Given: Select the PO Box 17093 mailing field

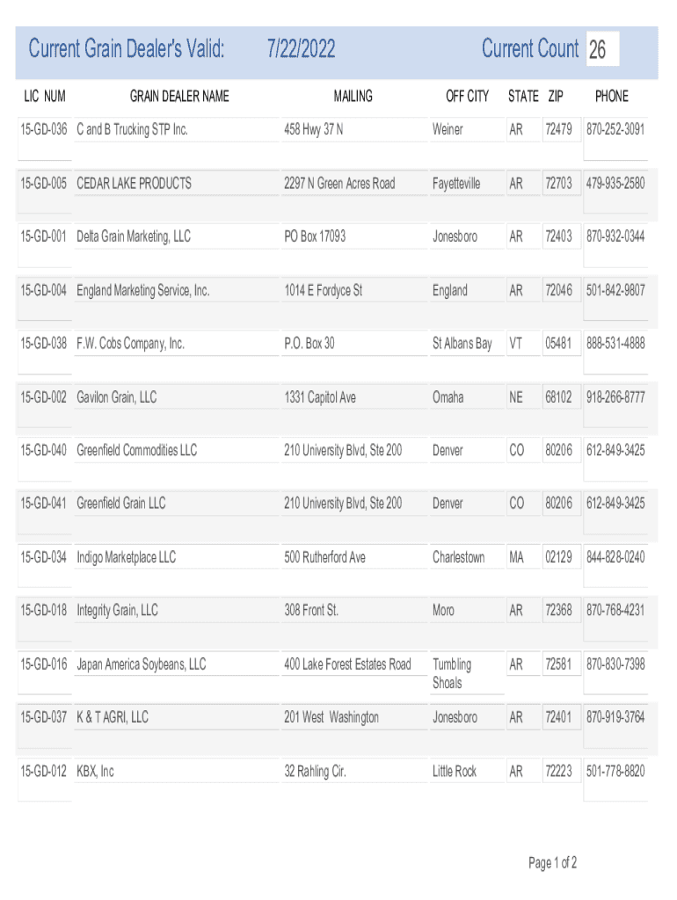Looking at the screenshot, I should [x=315, y=237].
